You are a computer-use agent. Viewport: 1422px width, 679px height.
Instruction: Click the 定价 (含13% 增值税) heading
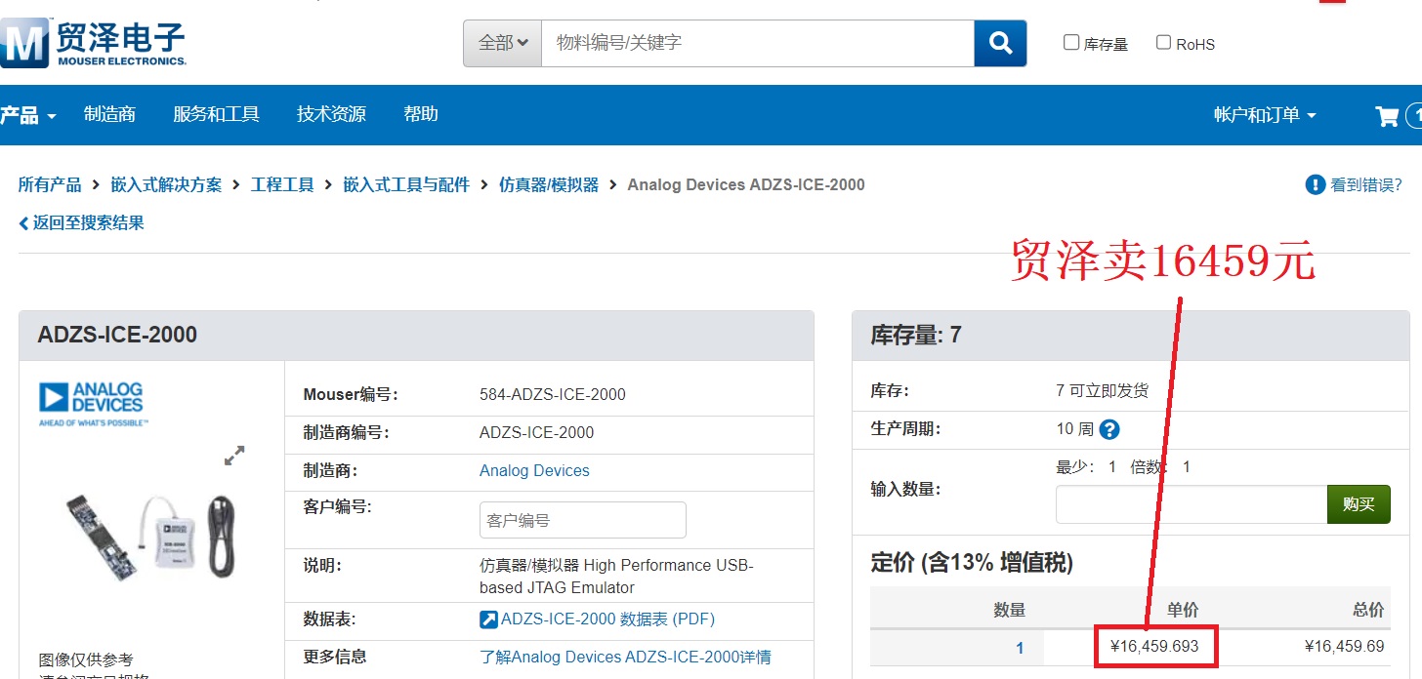click(972, 562)
